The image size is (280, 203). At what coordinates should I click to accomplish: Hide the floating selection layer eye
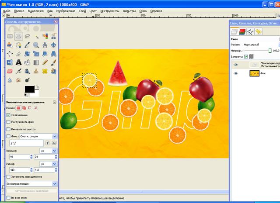[x=236, y=65]
